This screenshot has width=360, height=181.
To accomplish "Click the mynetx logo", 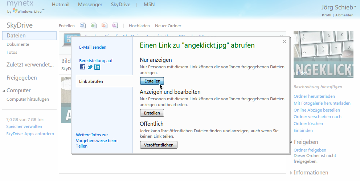I will pyautogui.click(x=20, y=3).
